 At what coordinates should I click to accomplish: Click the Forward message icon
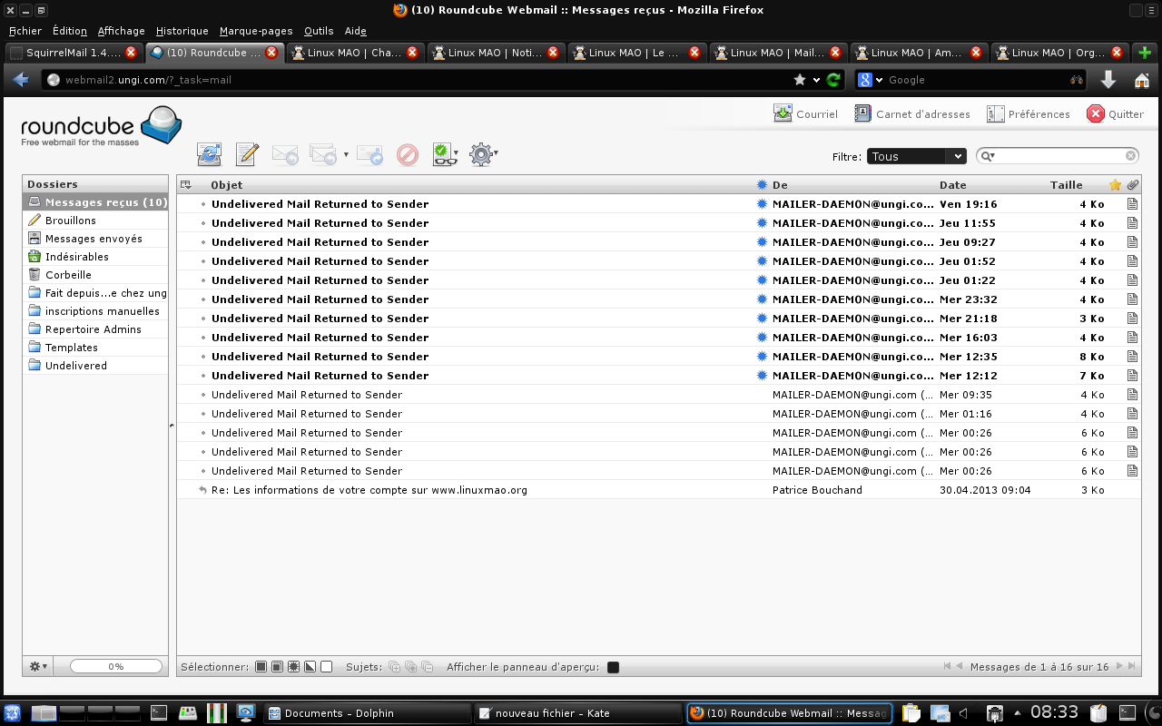369,154
